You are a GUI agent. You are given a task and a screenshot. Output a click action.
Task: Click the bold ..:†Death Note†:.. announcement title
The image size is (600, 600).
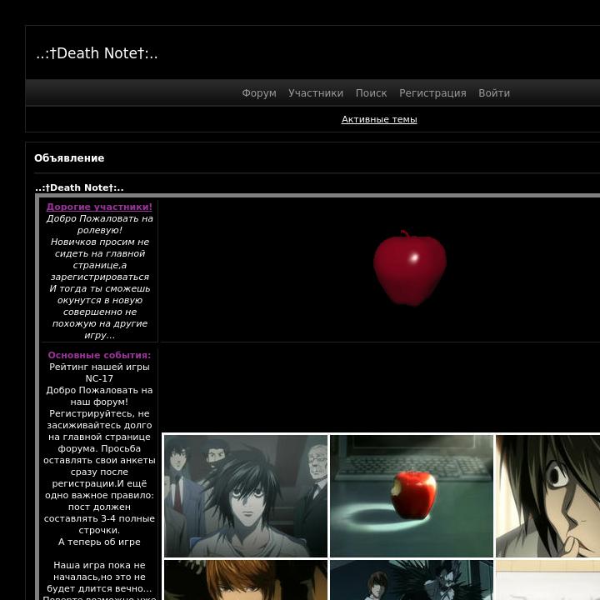(x=79, y=187)
